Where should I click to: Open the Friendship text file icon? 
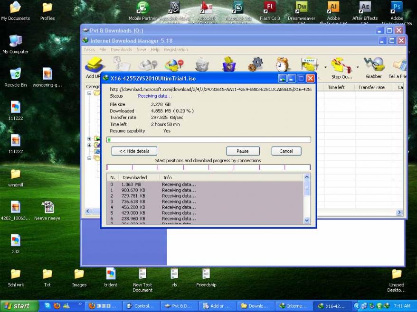tap(206, 278)
